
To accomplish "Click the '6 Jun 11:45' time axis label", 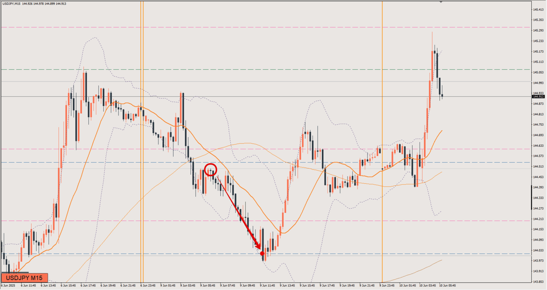I will click(x=28, y=285).
